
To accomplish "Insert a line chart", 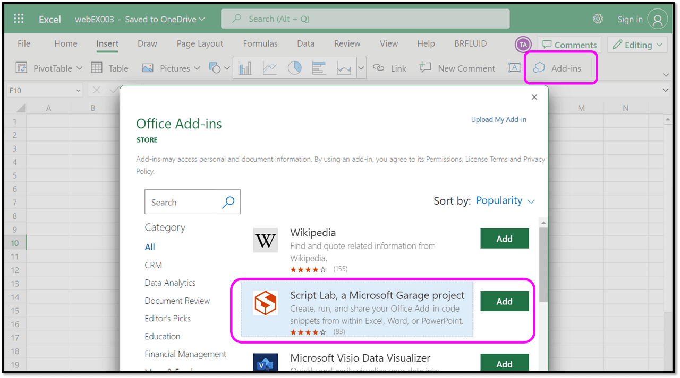I will point(270,68).
